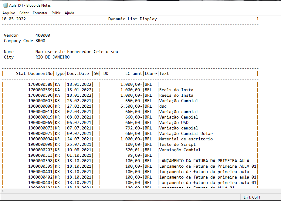Click the status bar showing Ln 1, Col 1

point(252,197)
